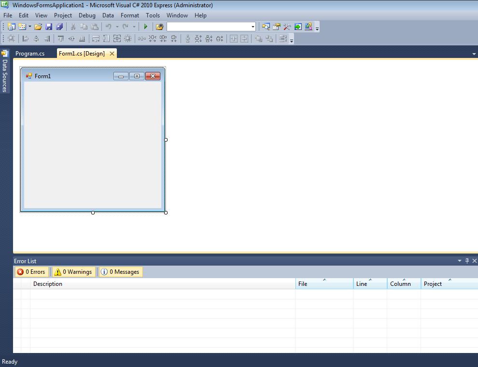Redo the last undone action
The image size is (478, 367).
coord(125,27)
